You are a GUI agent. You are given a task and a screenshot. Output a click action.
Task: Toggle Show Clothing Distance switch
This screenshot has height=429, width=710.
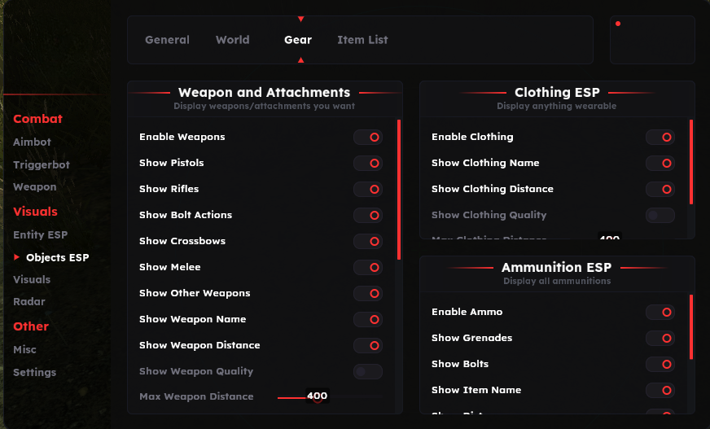pyautogui.click(x=660, y=189)
